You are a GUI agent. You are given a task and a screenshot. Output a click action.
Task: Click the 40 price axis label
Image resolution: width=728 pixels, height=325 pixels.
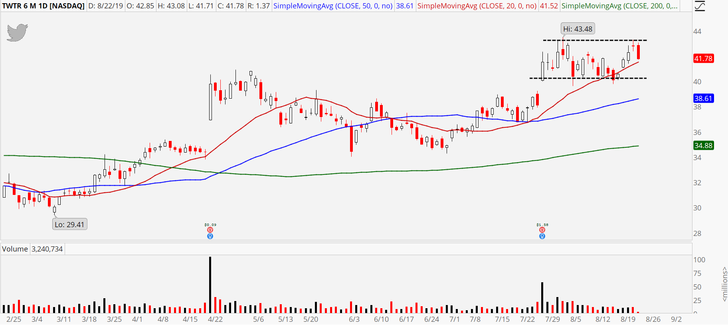coord(697,82)
